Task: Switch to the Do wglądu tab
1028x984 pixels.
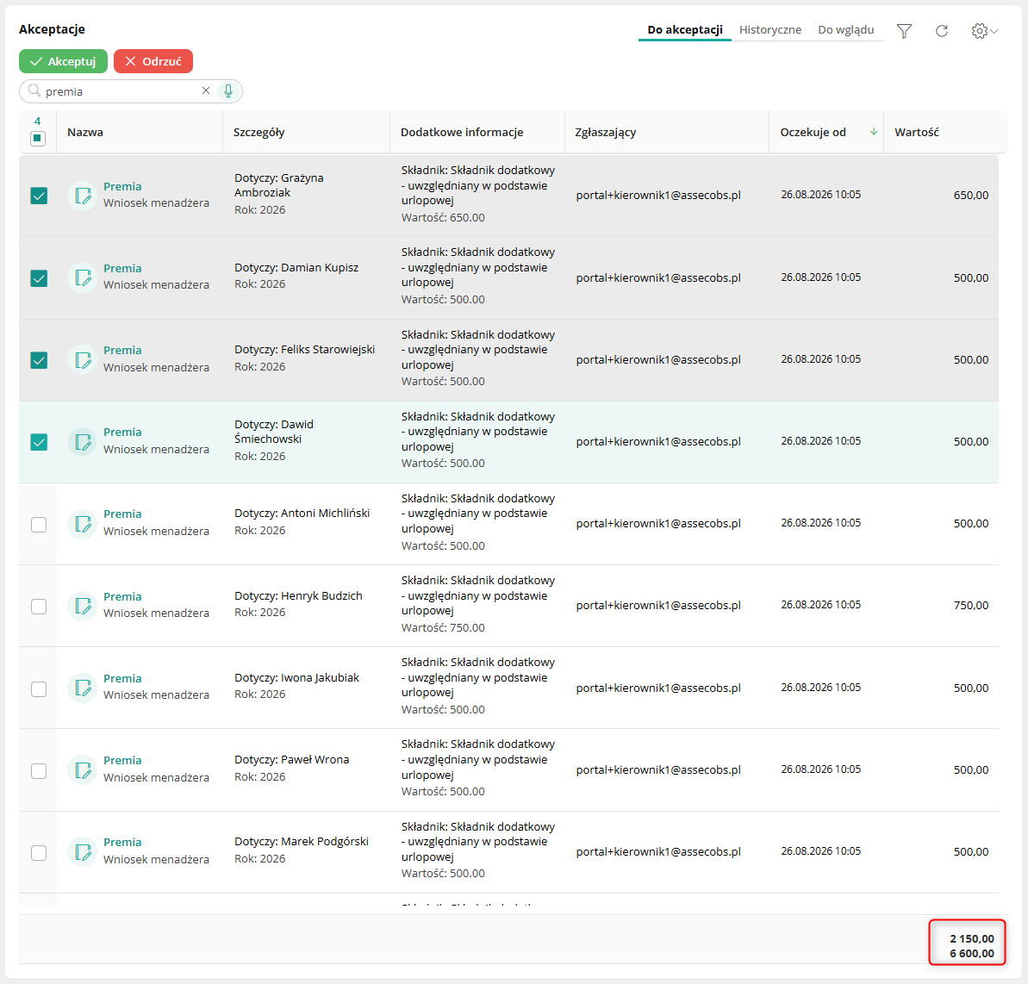Action: pyautogui.click(x=845, y=29)
